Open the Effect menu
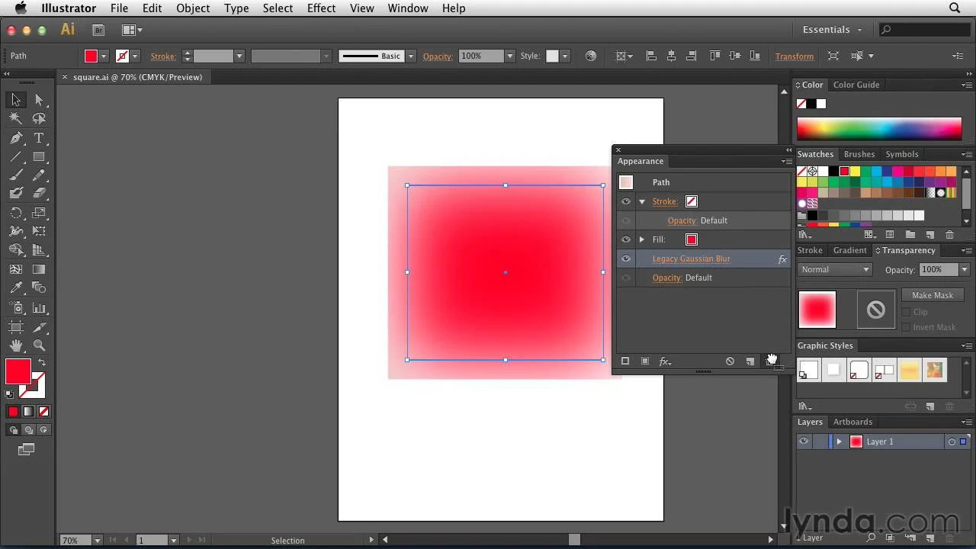976x549 pixels. pos(321,8)
